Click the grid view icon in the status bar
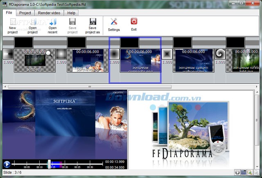 coord(244,173)
